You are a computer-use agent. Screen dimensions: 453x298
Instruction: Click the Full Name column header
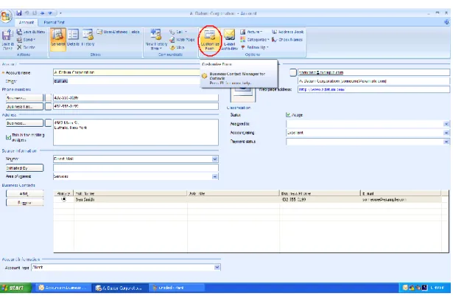click(130, 193)
